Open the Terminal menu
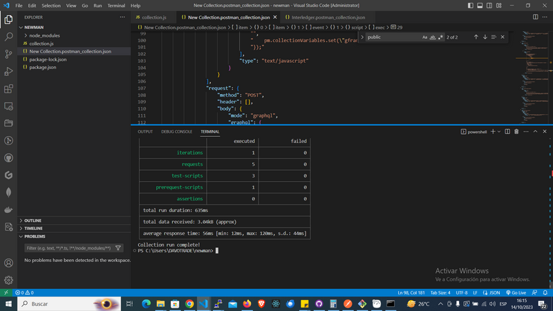Image resolution: width=553 pixels, height=311 pixels. point(116,6)
